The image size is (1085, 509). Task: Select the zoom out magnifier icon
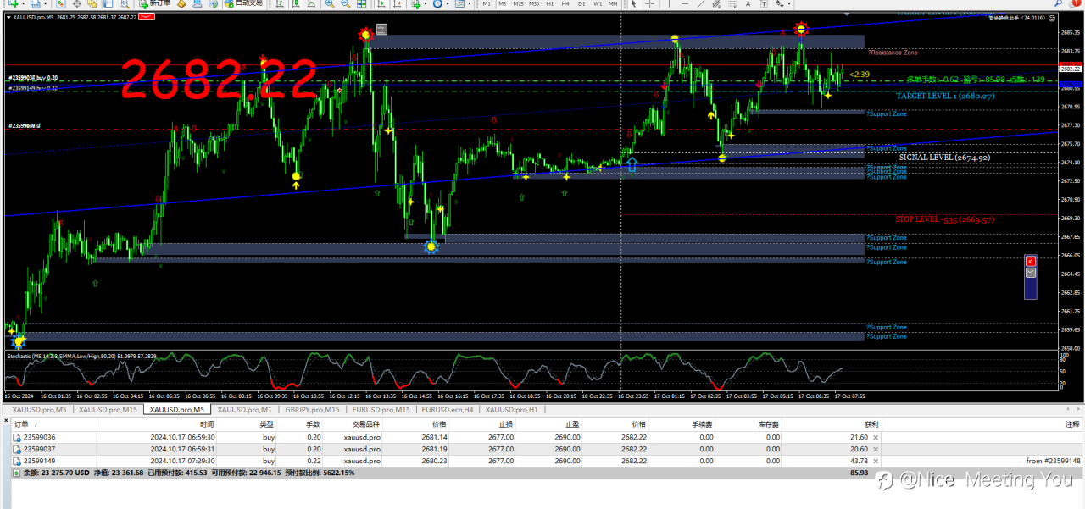click(x=345, y=3)
